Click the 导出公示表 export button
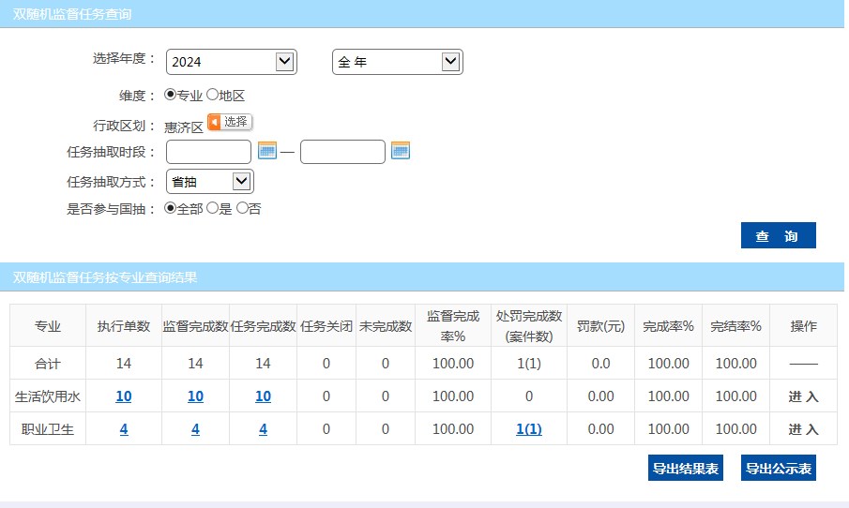Screen dimensions: 849x508 point(778,468)
